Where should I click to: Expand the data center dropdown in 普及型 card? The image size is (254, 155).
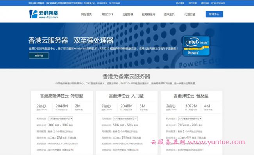click(190, 119)
